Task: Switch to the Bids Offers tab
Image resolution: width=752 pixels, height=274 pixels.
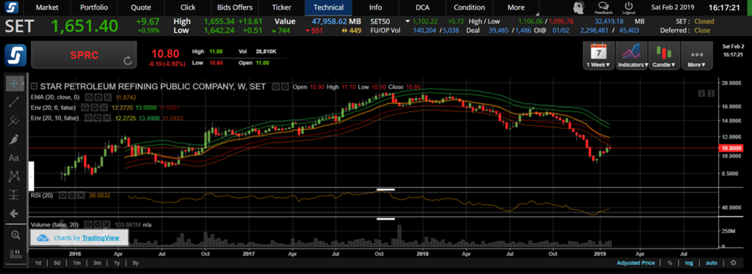Action: click(x=234, y=7)
